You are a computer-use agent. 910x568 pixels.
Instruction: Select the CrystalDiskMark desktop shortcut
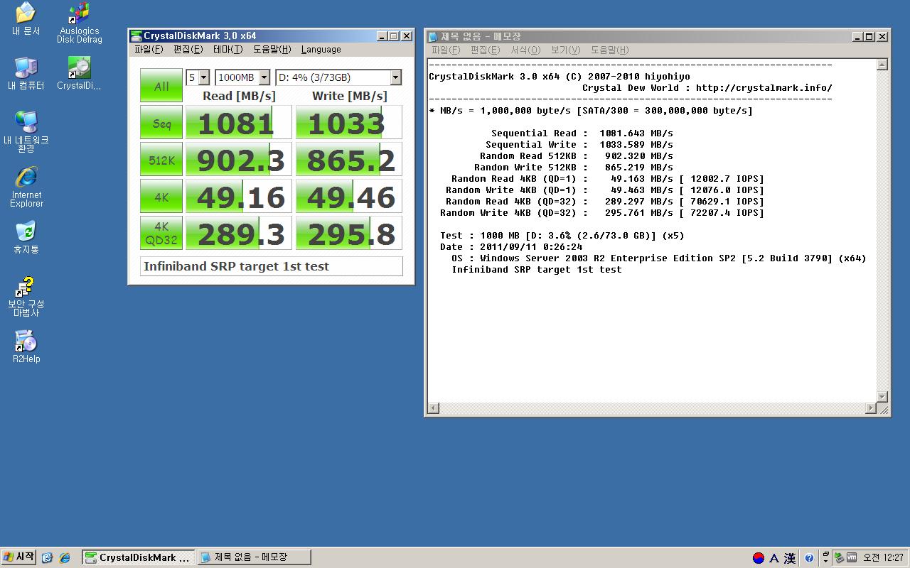80,73
